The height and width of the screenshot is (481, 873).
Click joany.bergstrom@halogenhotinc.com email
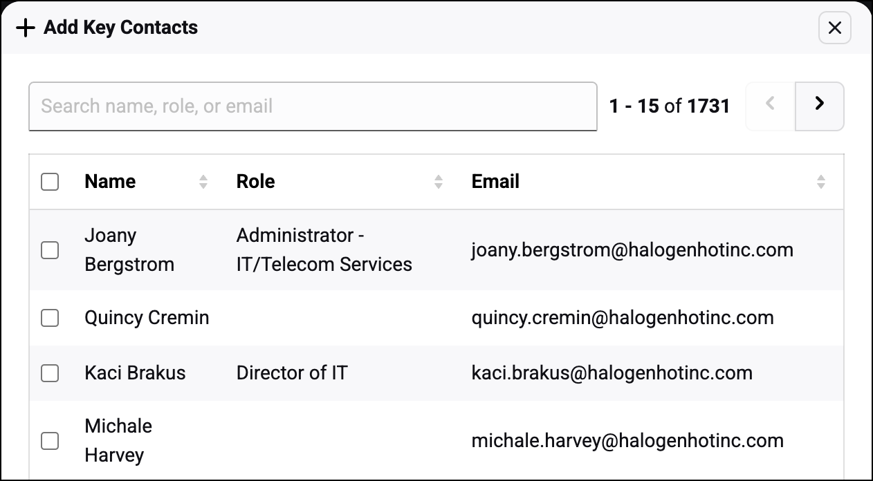tap(632, 250)
